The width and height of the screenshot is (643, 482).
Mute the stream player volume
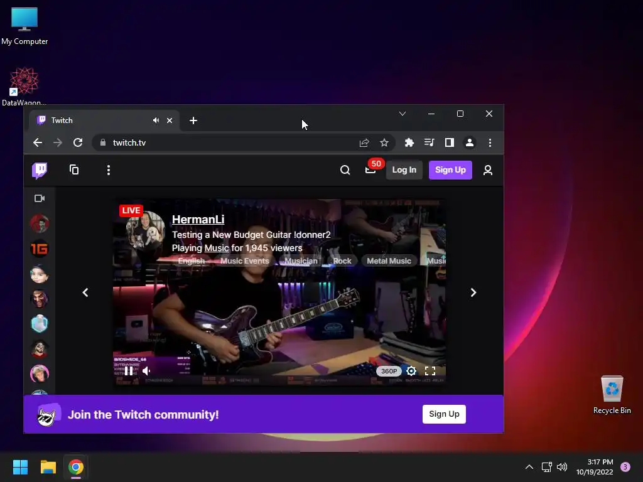146,371
